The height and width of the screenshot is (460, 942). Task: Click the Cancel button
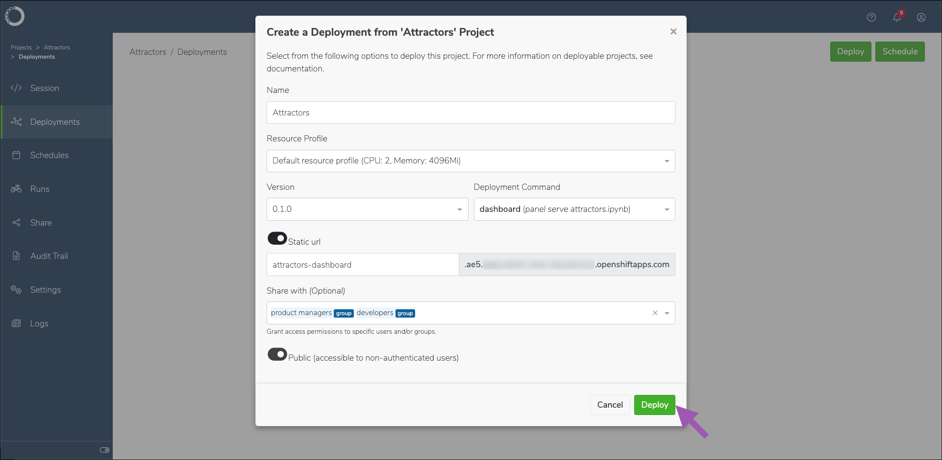(x=610, y=405)
